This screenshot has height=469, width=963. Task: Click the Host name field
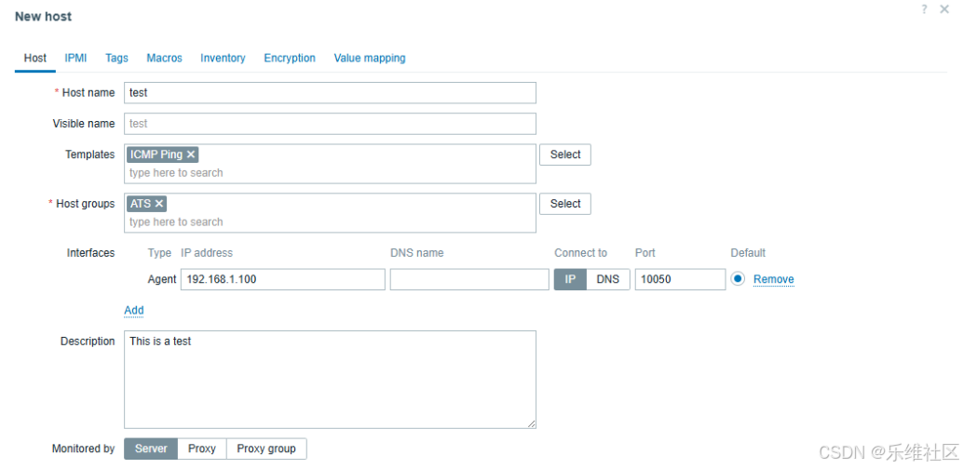[330, 93]
